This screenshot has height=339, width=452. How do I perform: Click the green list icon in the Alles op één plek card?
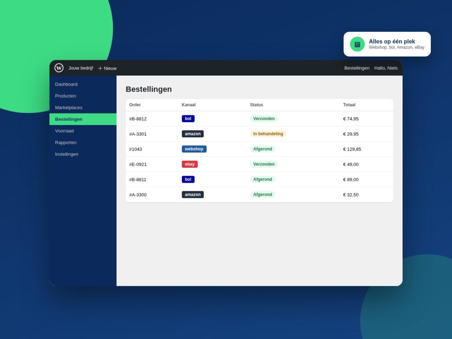point(357,45)
